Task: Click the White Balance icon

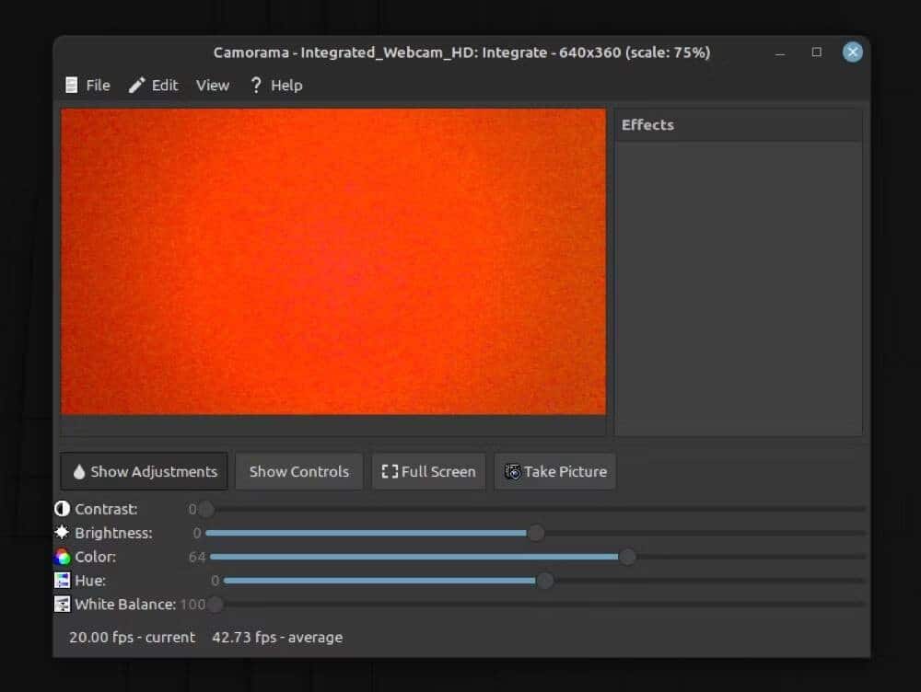Action: (63, 605)
